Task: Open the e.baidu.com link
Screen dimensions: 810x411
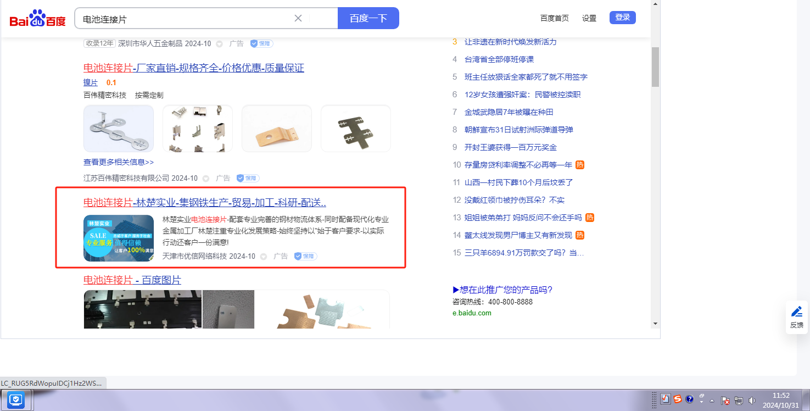Action: point(472,313)
